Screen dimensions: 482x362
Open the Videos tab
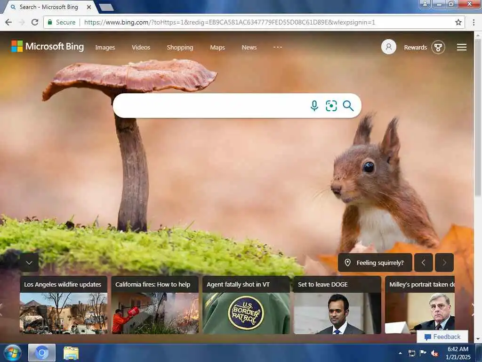(x=141, y=48)
